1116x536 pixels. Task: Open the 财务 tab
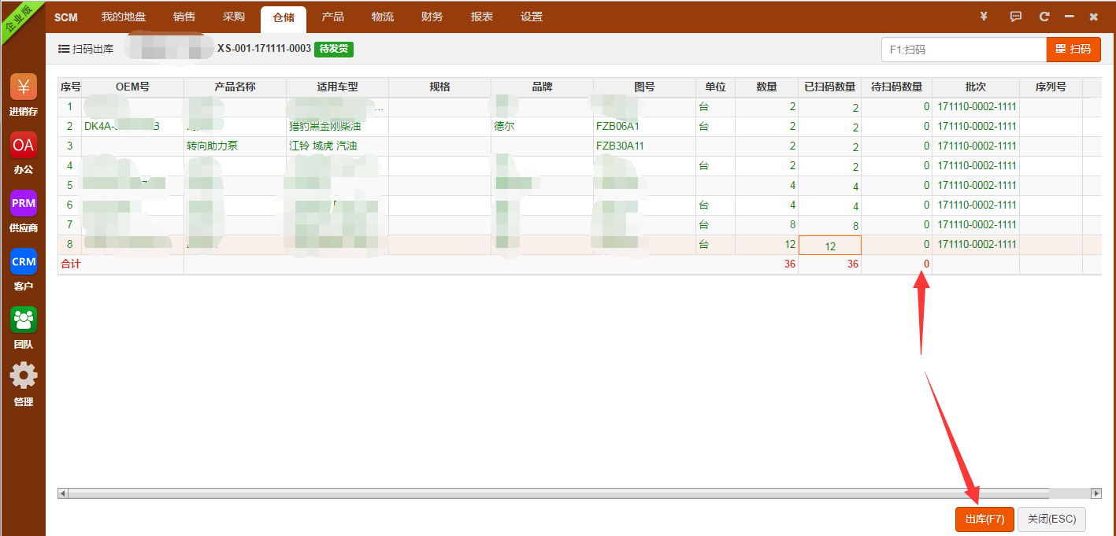point(432,17)
